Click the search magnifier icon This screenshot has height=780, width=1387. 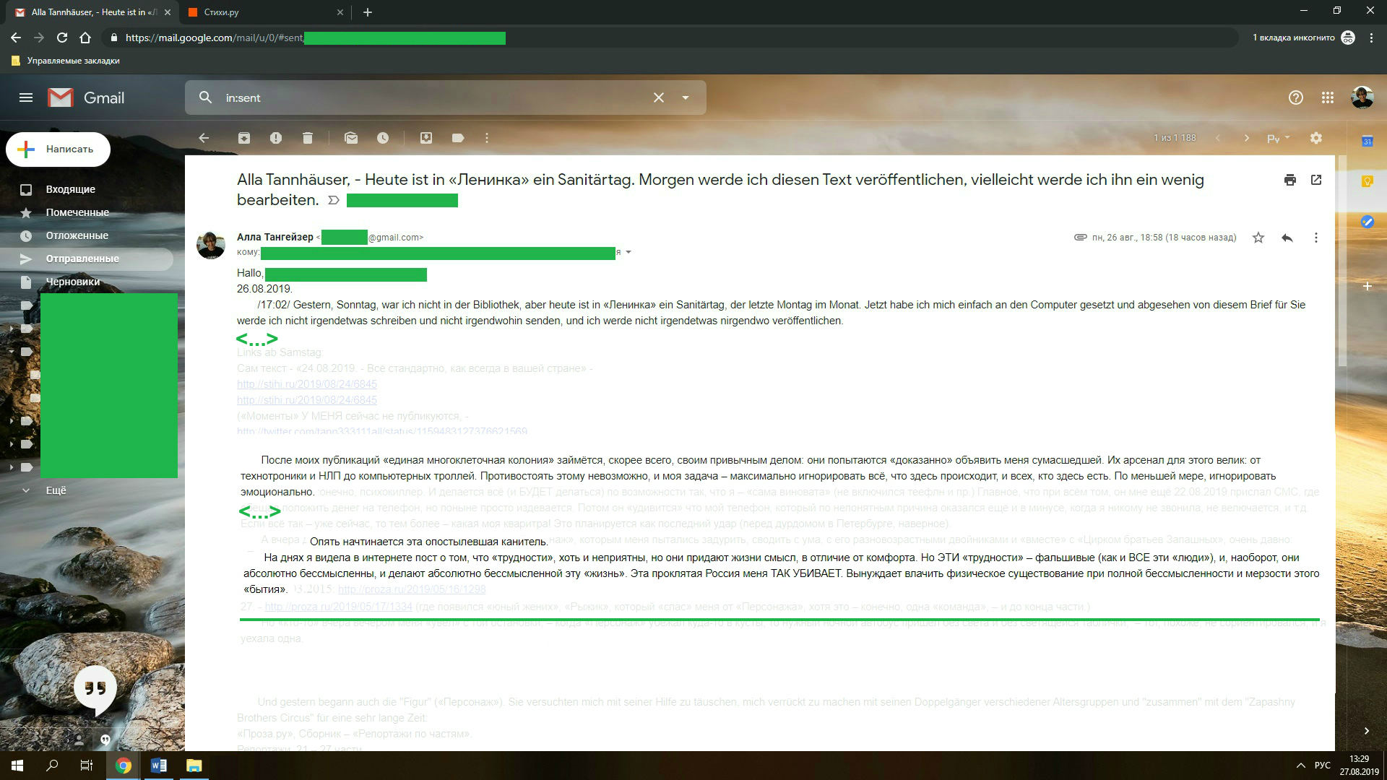click(206, 97)
